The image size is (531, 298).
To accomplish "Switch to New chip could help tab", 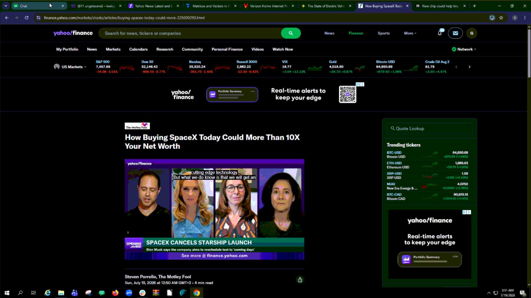I will tap(440, 6).
